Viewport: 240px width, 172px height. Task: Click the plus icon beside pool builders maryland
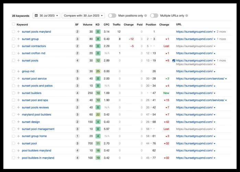pos(19,151)
